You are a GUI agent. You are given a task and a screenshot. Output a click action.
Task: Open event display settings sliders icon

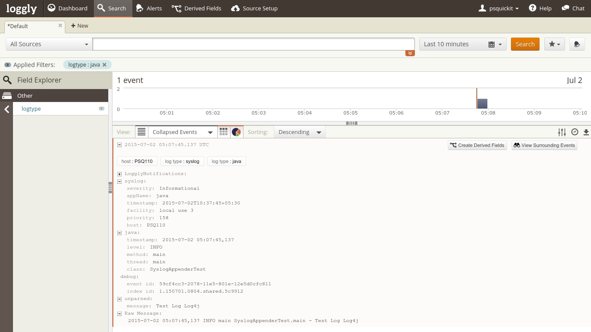click(562, 132)
